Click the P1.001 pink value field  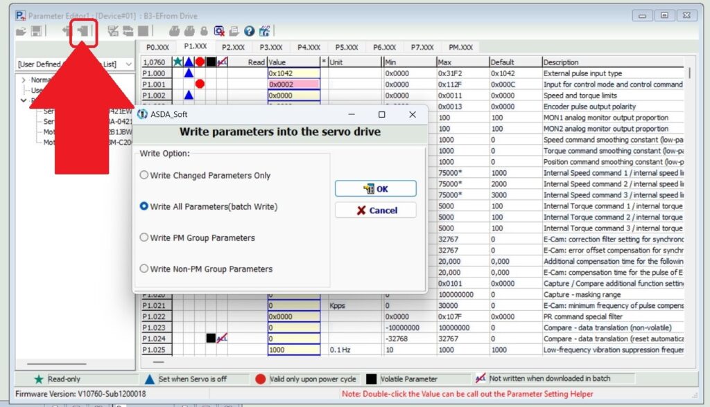293,84
